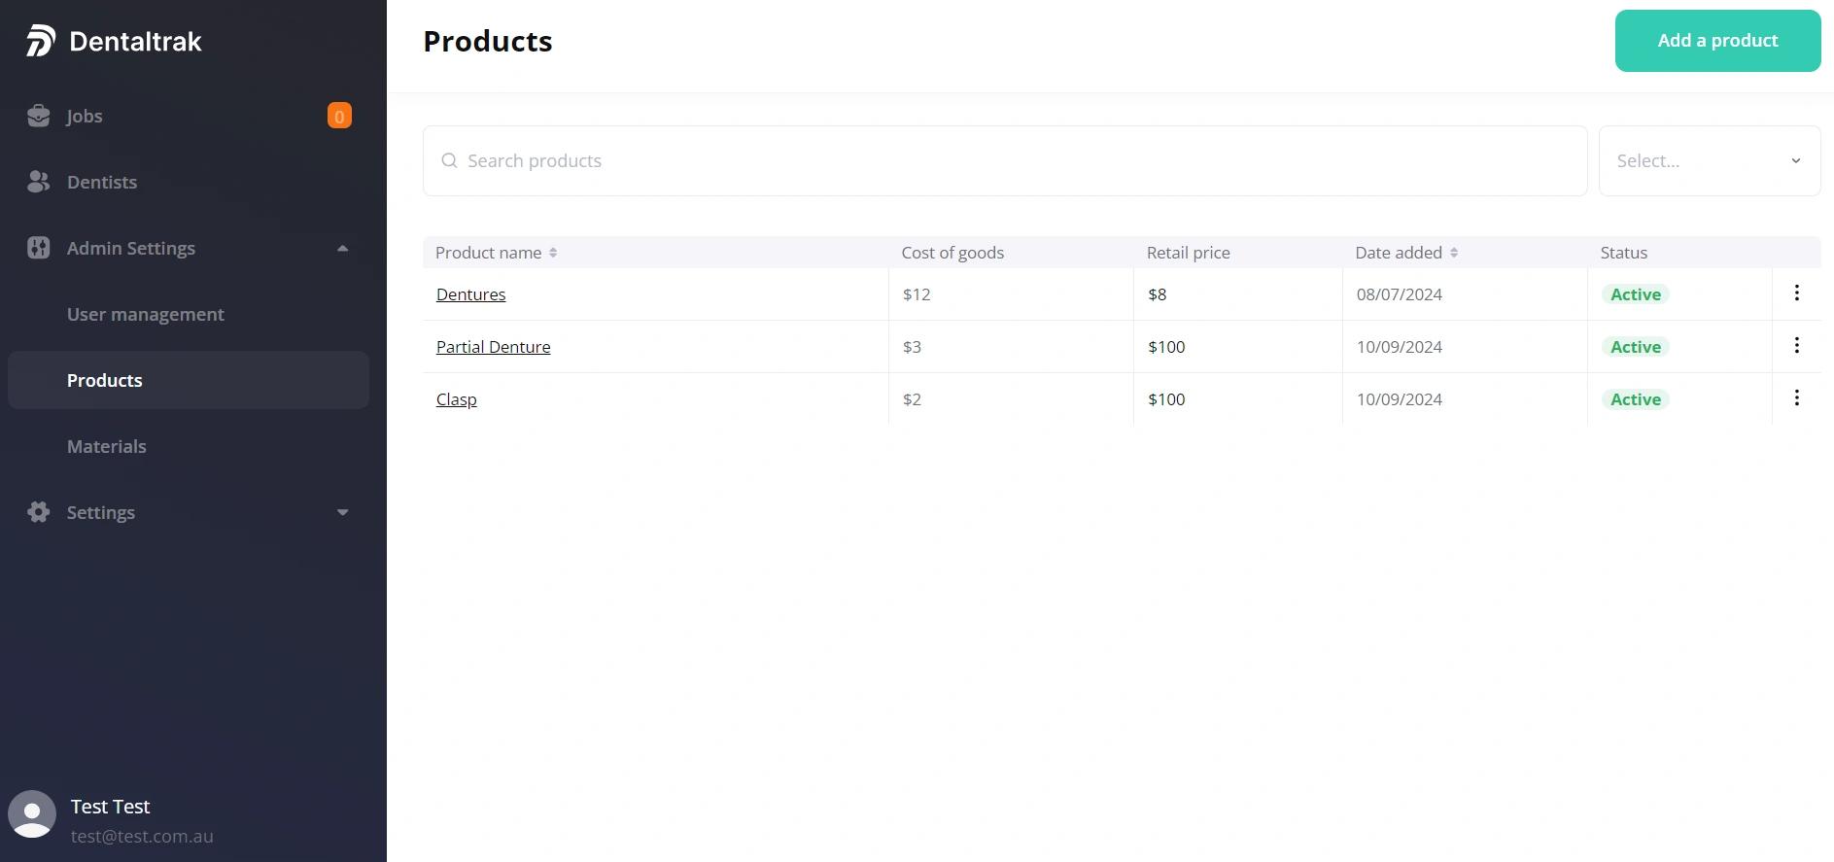Click the Products page heading

click(x=488, y=41)
